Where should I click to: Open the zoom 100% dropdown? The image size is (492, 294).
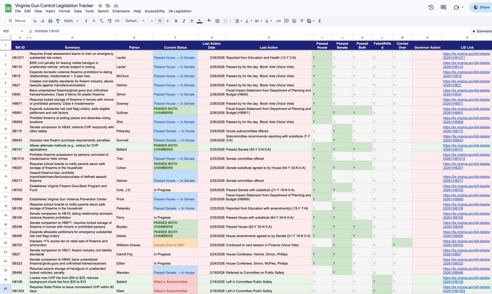click(x=71, y=21)
